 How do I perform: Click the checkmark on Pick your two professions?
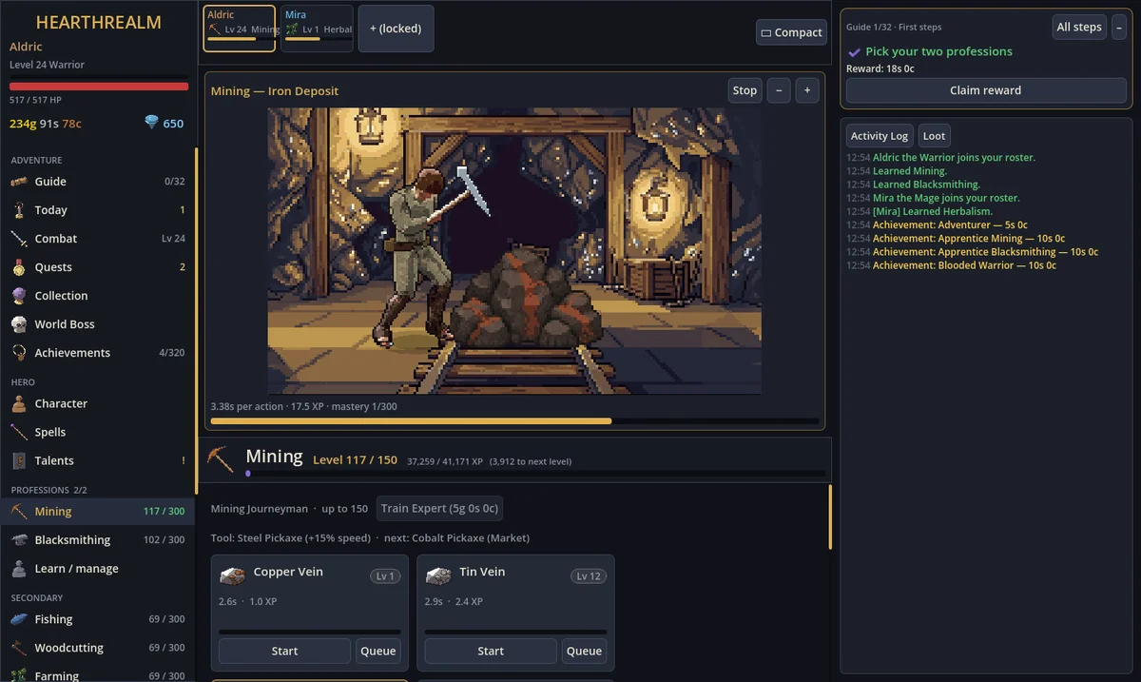[x=854, y=51]
